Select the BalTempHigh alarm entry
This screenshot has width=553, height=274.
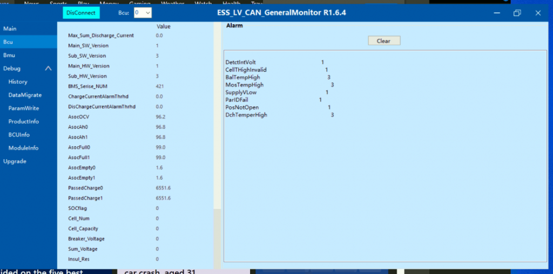click(x=243, y=77)
